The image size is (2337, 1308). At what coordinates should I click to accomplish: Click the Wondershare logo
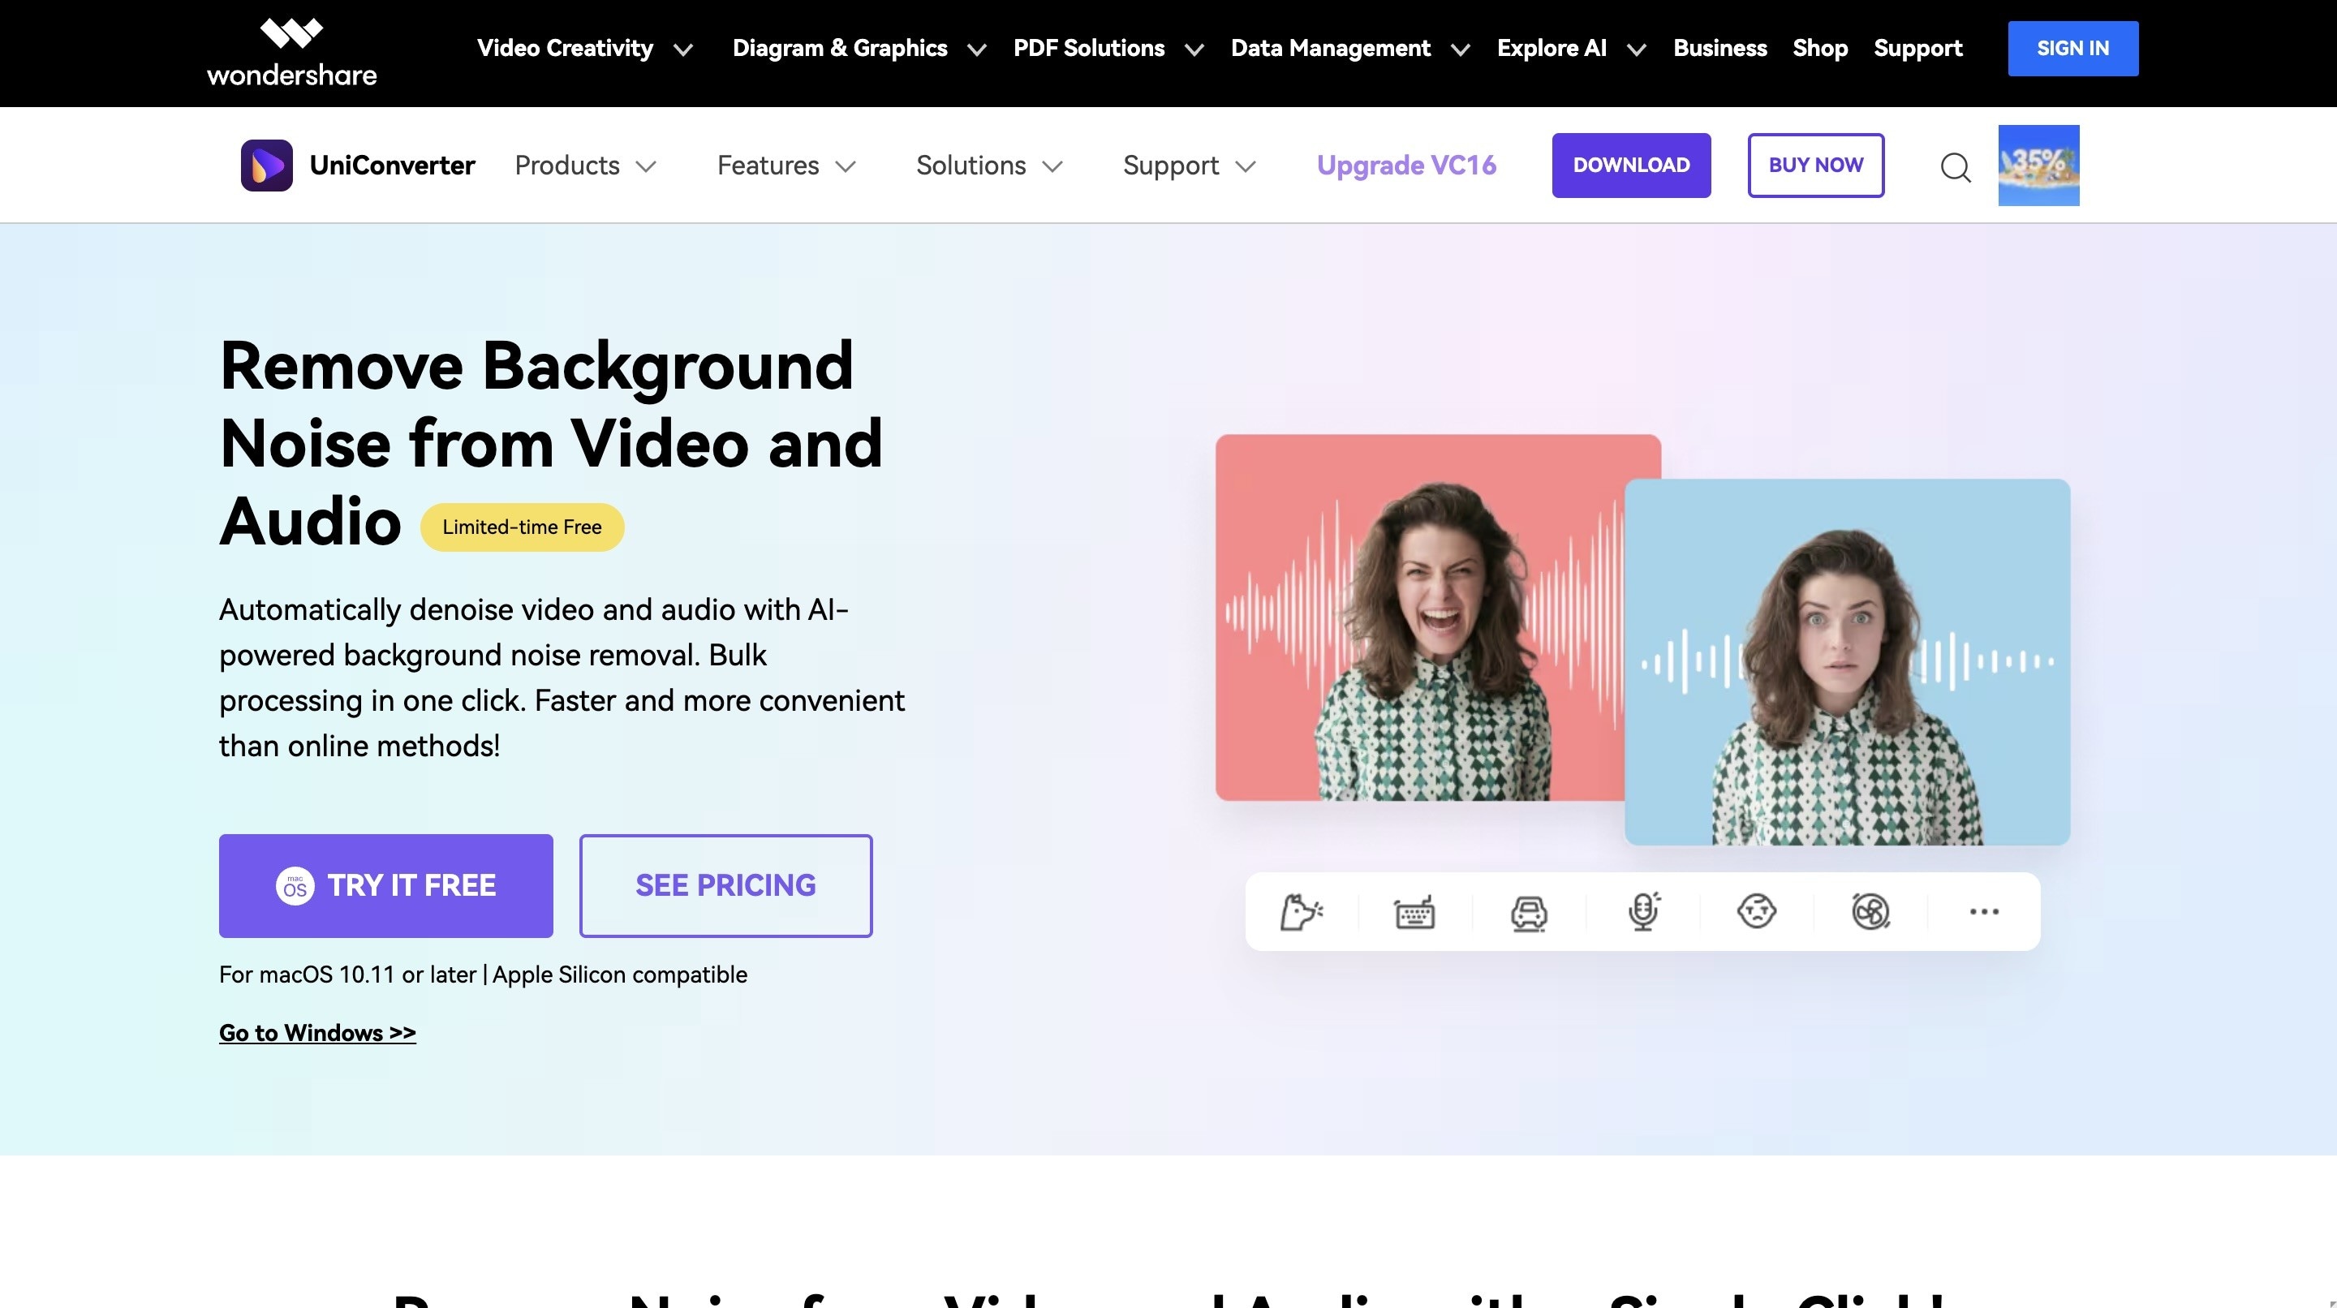[x=291, y=53]
